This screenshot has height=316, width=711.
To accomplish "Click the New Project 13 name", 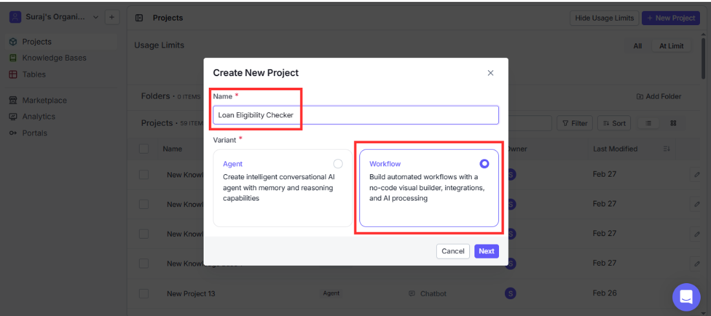I will coord(191,293).
